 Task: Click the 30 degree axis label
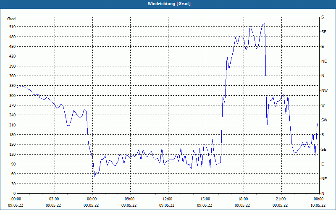13,184
